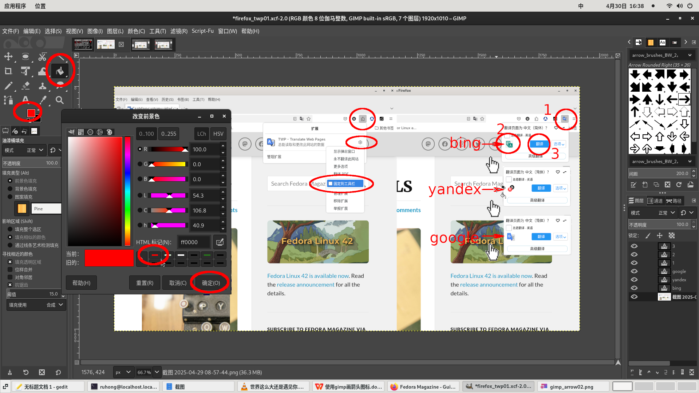Click the HTML notation ff0000 field
Viewport: 699px width, 393px height.
194,242
